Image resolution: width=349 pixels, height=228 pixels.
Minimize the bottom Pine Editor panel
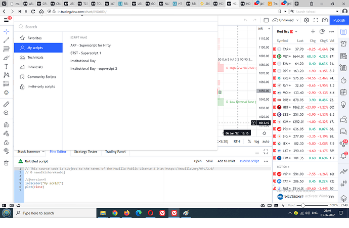(x=257, y=152)
